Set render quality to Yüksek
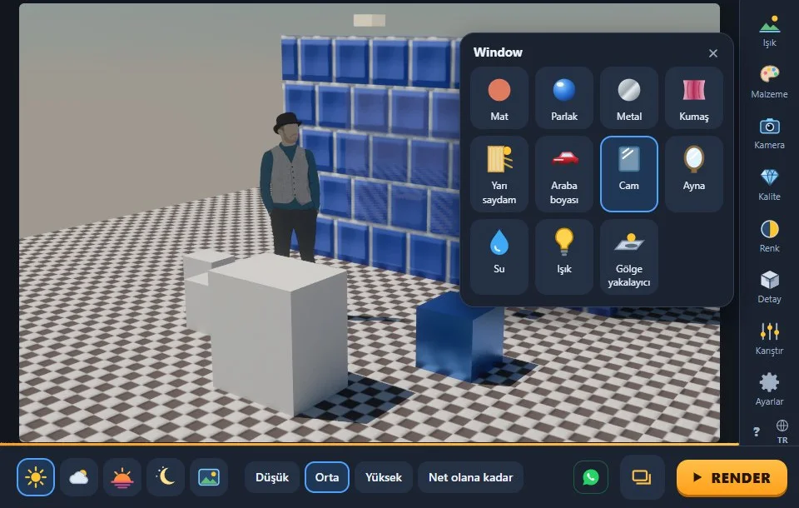The height and width of the screenshot is (508, 799). pyautogui.click(x=383, y=477)
